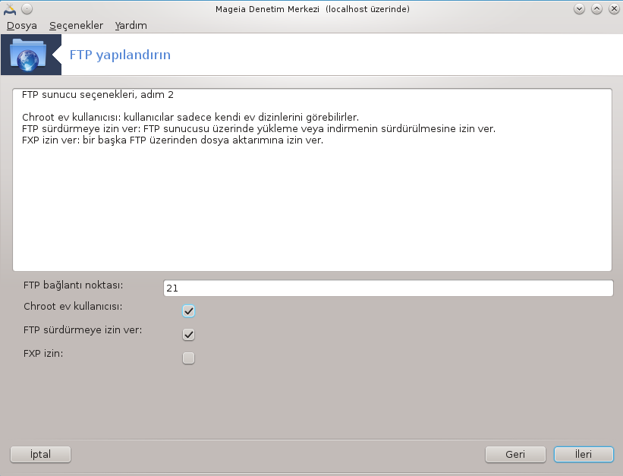Enable the FXP izin checkbox
This screenshot has height=476, width=623.
(x=188, y=358)
